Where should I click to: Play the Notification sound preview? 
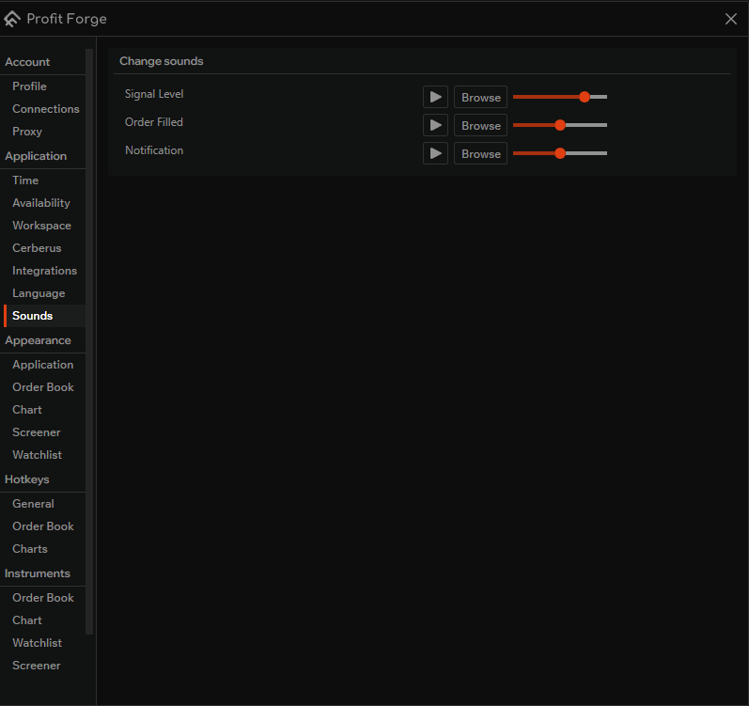435,154
